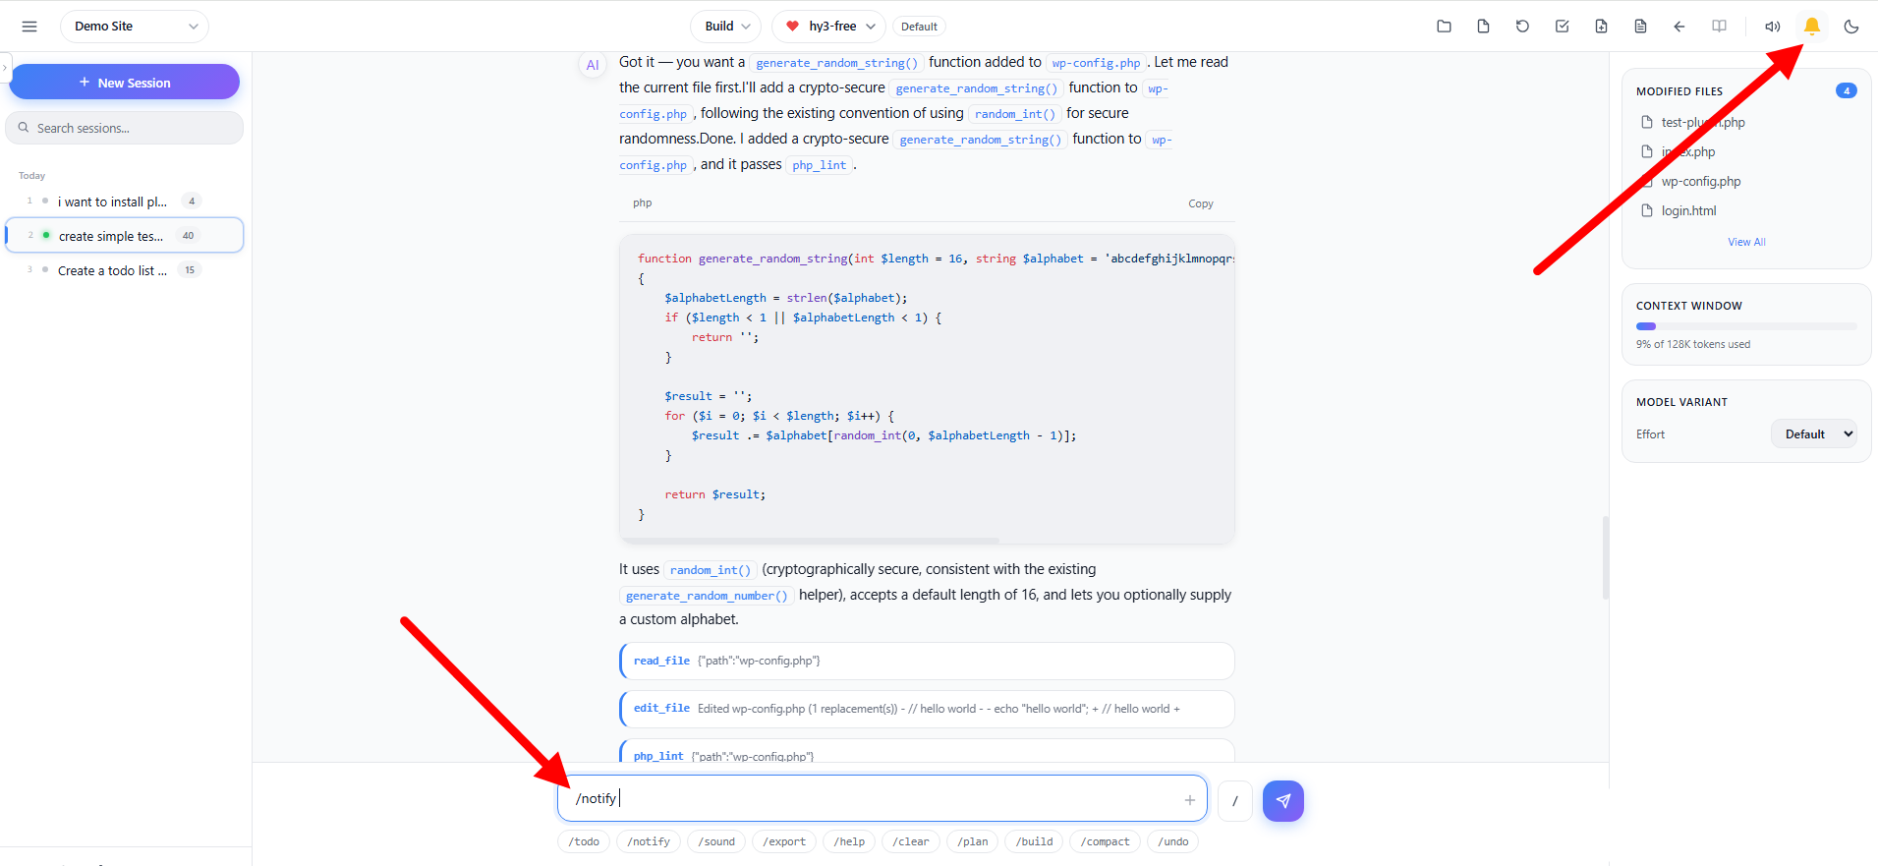Click the context window usage progress bar
Image resolution: width=1878 pixels, height=866 pixels.
1746,326
